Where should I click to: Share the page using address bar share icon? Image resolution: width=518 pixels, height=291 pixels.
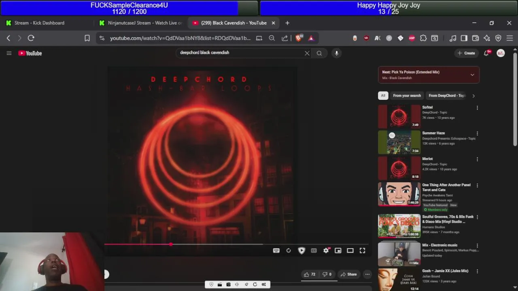[x=284, y=38]
